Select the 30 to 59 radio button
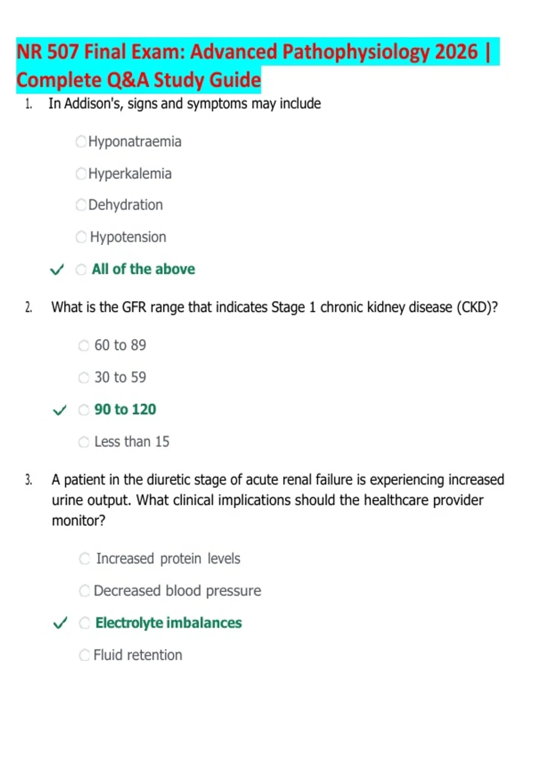This screenshot has width=545, height=772. coord(84,378)
